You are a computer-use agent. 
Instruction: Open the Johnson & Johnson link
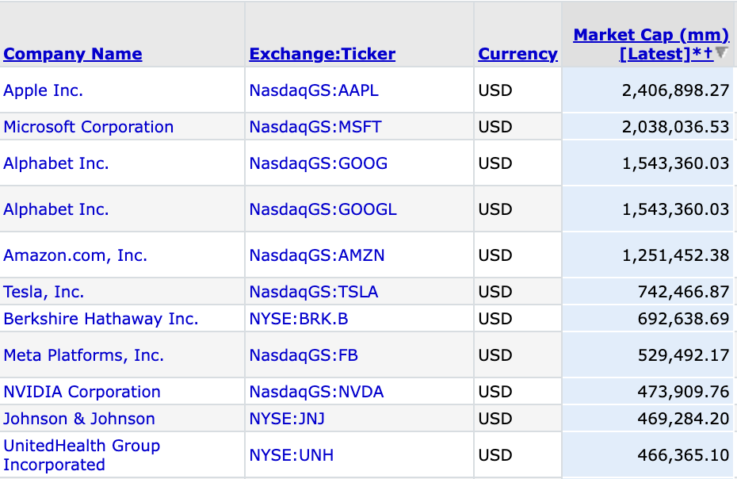[79, 419]
